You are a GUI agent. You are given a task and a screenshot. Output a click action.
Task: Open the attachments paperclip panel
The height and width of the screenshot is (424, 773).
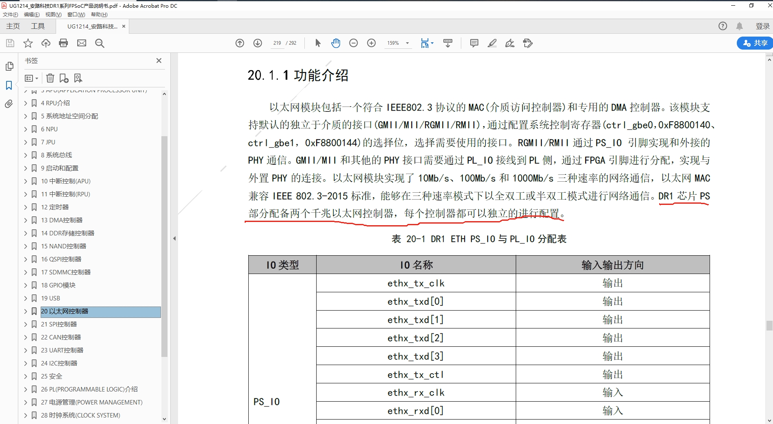(x=9, y=104)
